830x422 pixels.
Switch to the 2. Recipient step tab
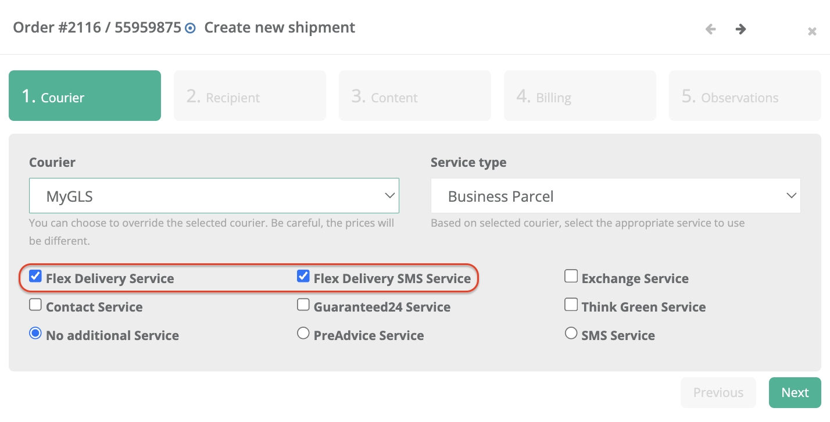(x=250, y=96)
